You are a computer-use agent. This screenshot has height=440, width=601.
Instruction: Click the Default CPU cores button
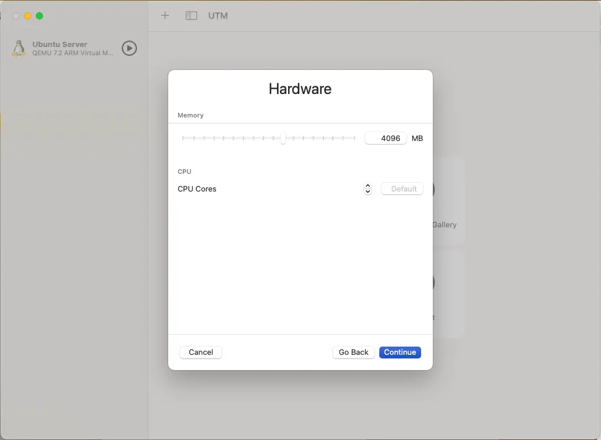click(x=402, y=189)
